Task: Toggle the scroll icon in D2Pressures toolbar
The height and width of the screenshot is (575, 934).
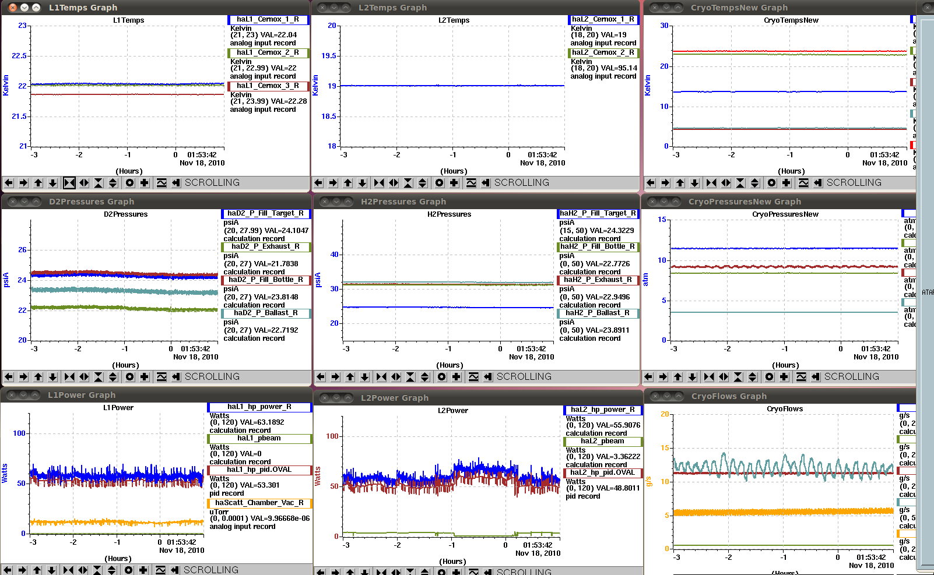Action: pos(176,377)
